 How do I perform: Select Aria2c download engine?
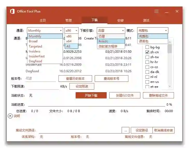pos(111,41)
